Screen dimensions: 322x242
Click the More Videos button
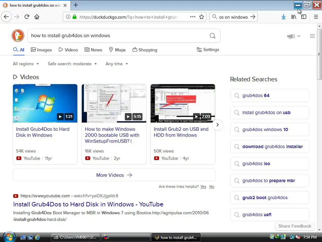point(114,175)
